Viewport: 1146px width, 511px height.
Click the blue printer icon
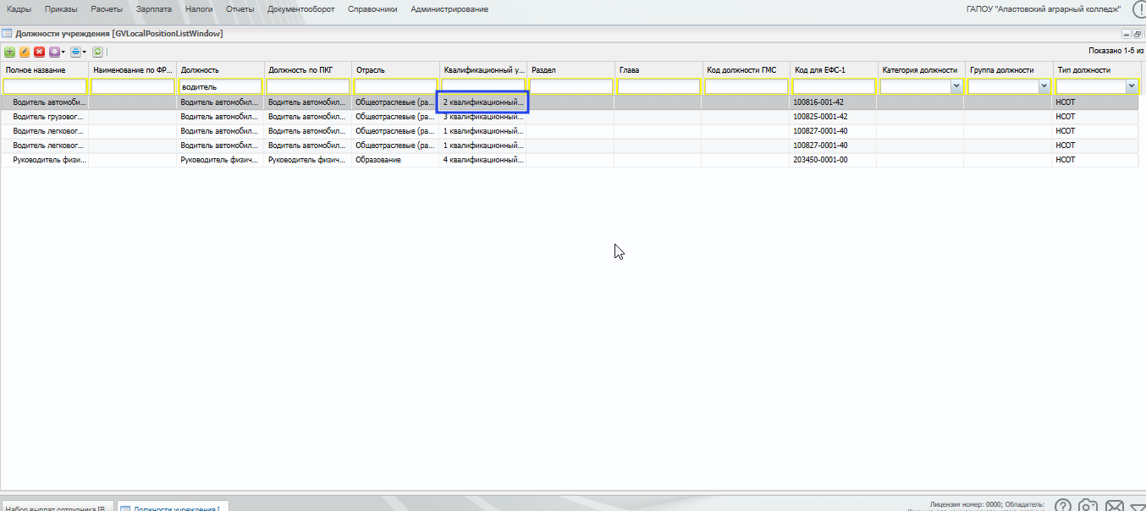[75, 52]
